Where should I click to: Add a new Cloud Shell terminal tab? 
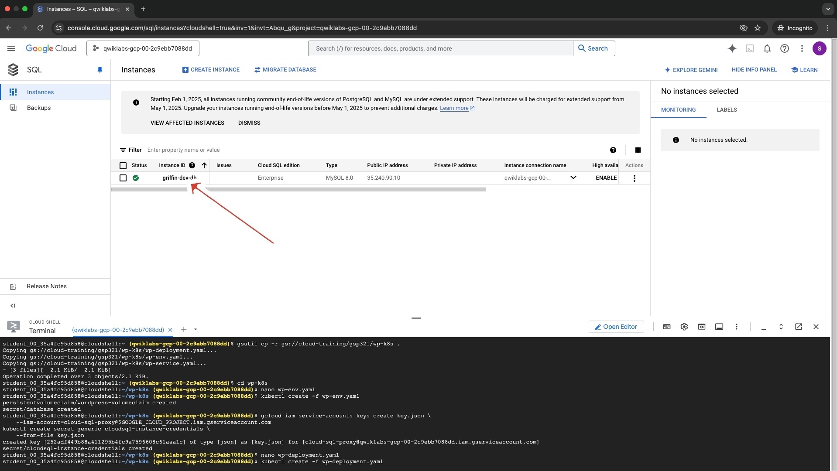(184, 329)
